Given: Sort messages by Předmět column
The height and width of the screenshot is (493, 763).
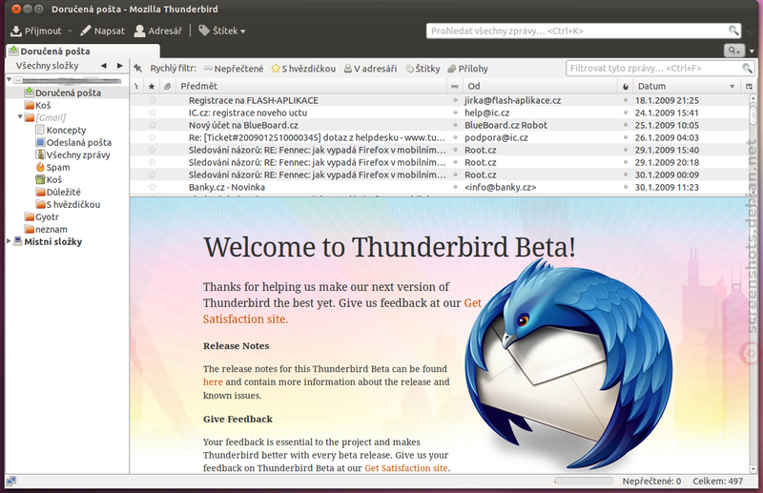Looking at the screenshot, I should (x=312, y=86).
